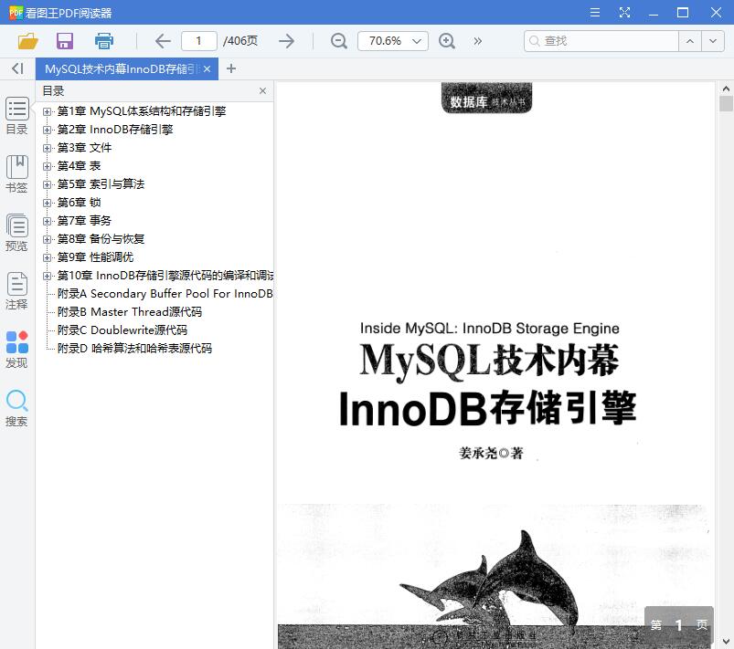Image resolution: width=734 pixels, height=649 pixels.
Task: Expand 第6章 锁 tree node
Action: click(x=47, y=203)
